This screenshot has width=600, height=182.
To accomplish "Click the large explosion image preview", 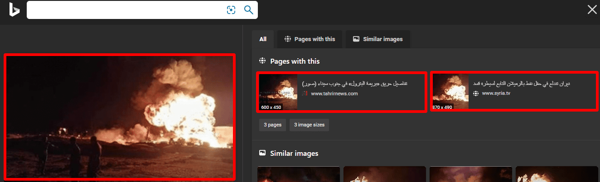I will [x=120, y=117].
